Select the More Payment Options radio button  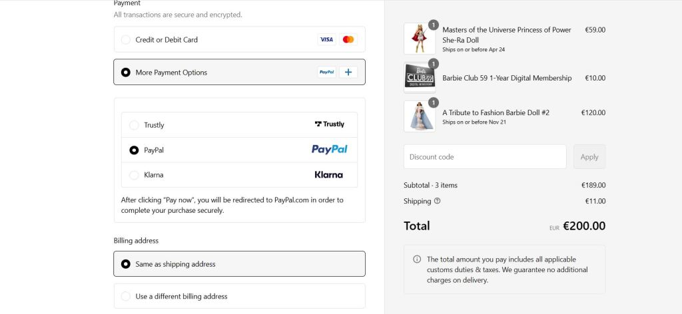[x=126, y=73]
